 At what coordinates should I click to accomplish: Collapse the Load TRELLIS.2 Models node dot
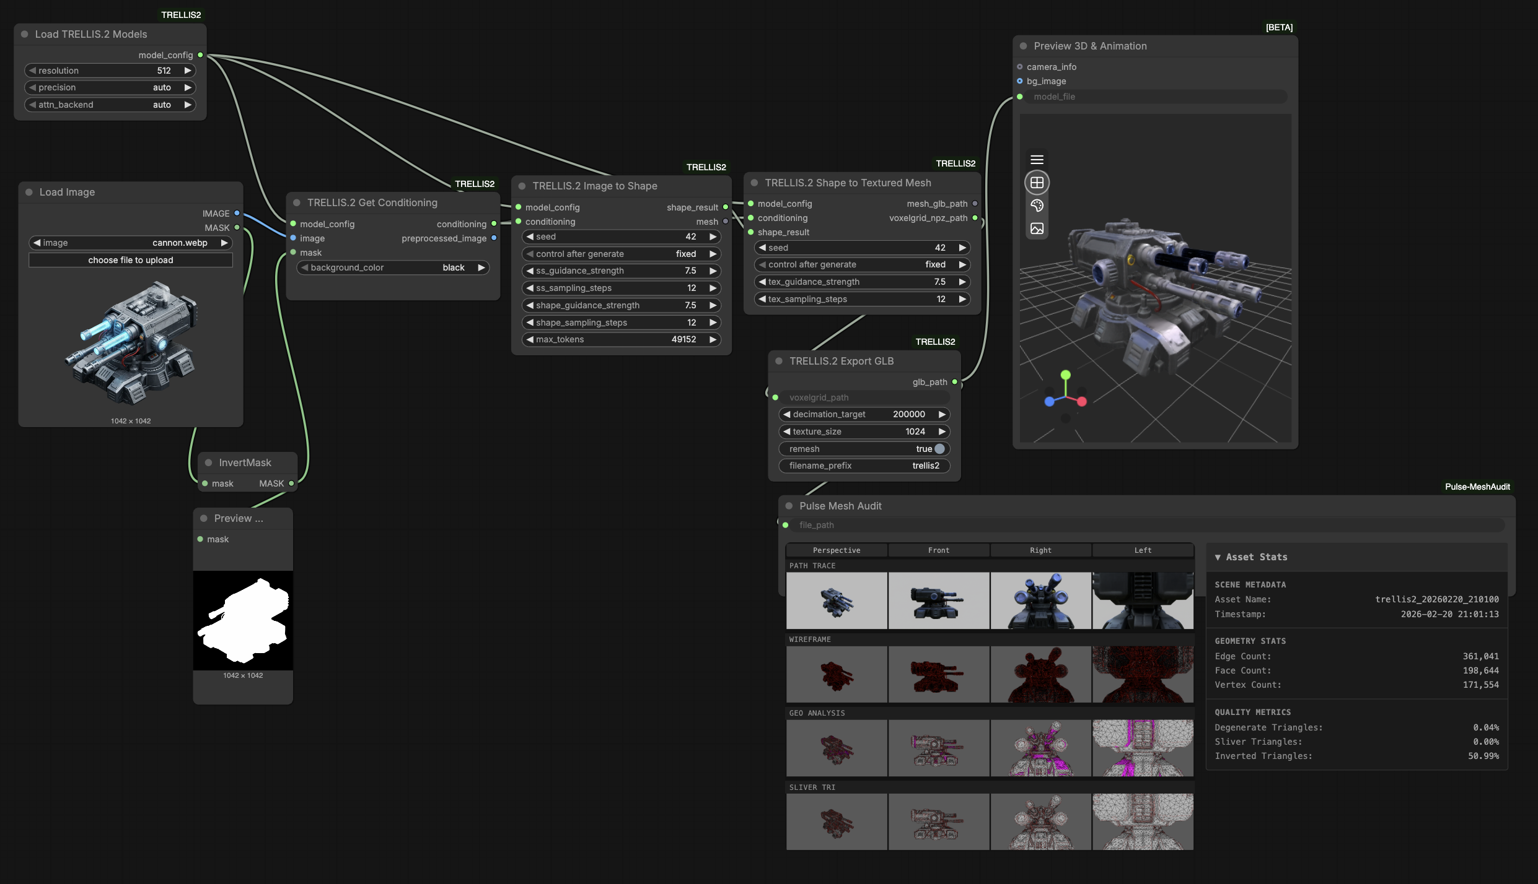pyautogui.click(x=25, y=34)
